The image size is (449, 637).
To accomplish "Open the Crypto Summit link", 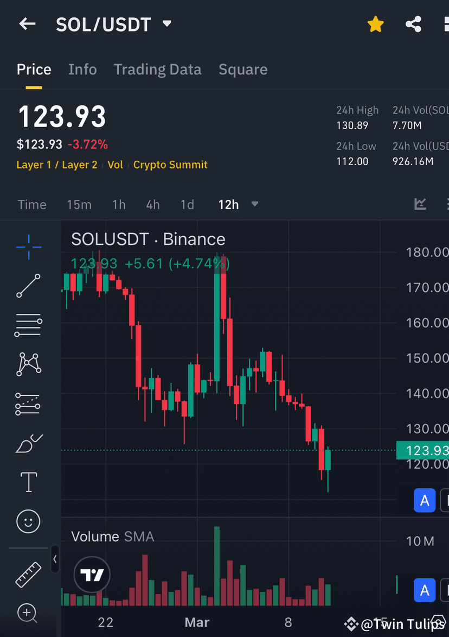I will tap(170, 164).
